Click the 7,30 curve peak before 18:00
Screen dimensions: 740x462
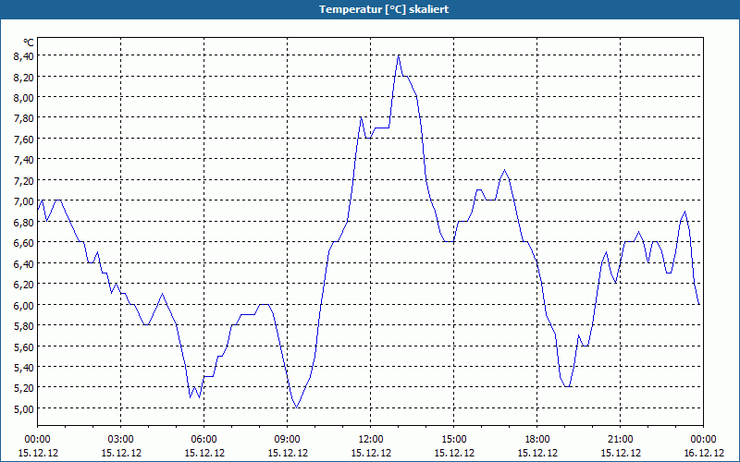[x=504, y=170]
